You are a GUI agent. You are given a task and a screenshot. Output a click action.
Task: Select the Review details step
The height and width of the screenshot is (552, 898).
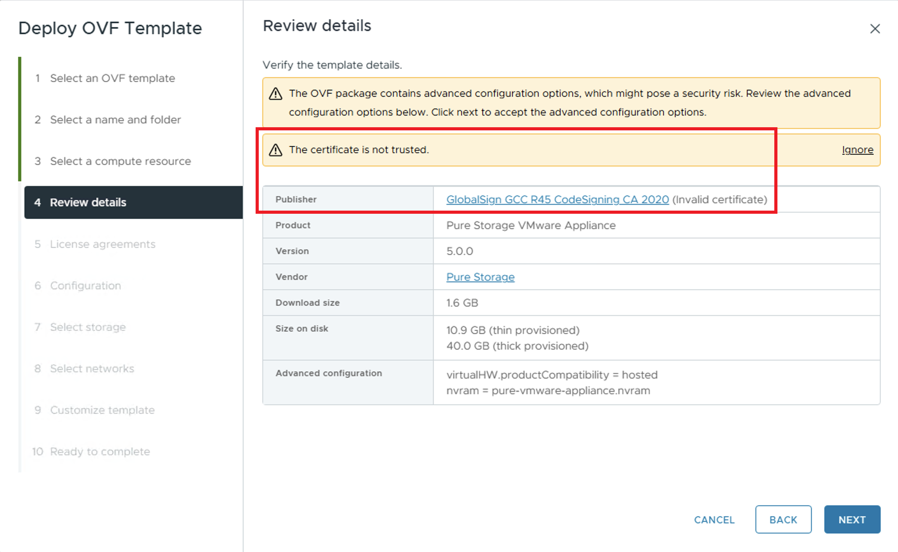[88, 202]
